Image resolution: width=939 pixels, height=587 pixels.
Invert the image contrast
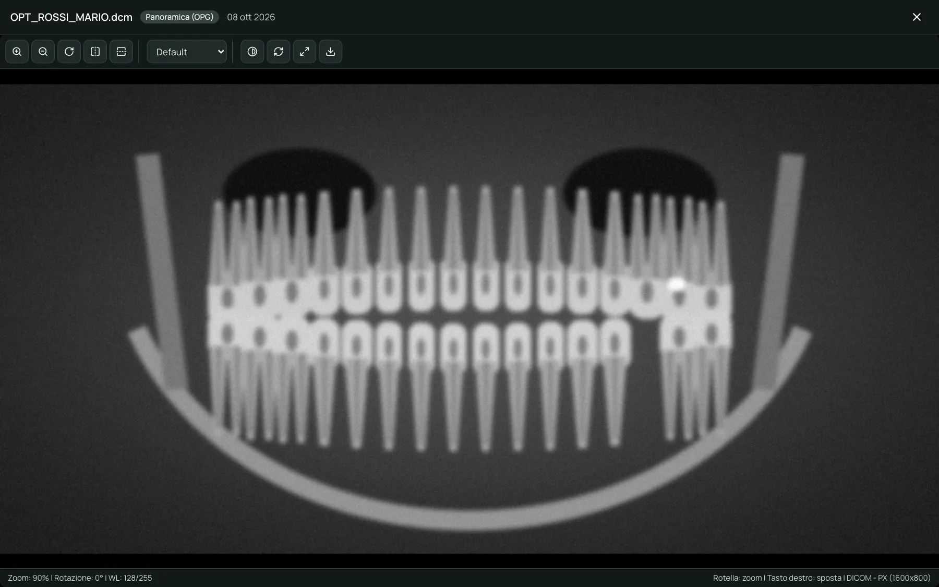point(252,52)
